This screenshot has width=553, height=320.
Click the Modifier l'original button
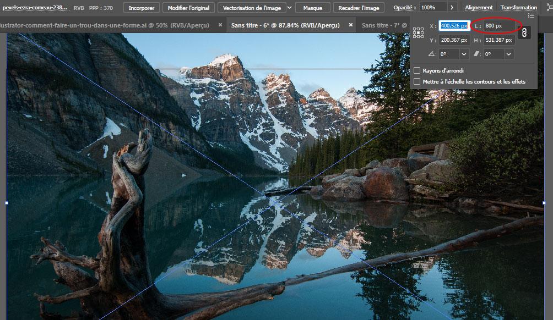pos(189,8)
